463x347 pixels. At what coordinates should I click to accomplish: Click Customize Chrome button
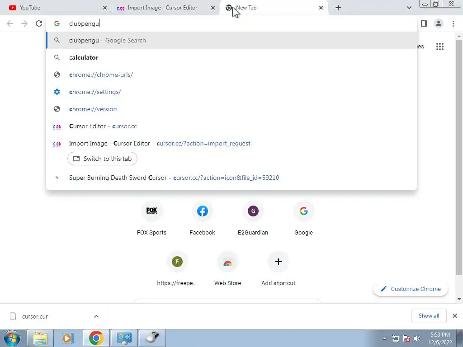(x=411, y=289)
